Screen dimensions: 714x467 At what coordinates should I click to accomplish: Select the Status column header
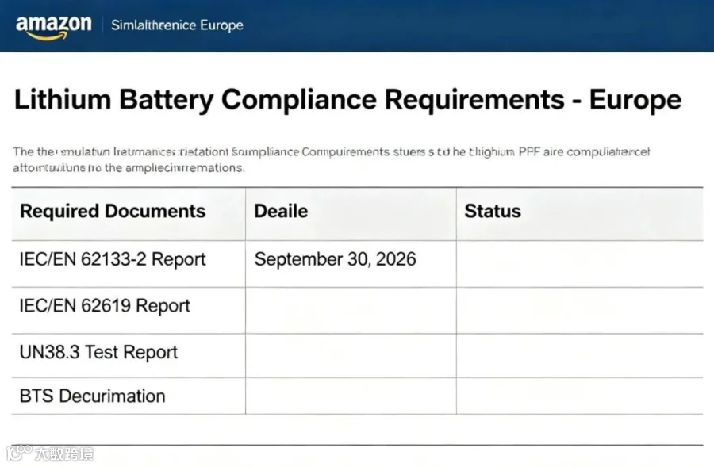493,211
